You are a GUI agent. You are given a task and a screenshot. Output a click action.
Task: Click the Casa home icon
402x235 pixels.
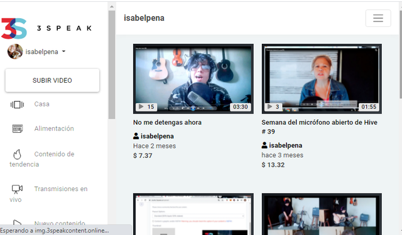17,104
